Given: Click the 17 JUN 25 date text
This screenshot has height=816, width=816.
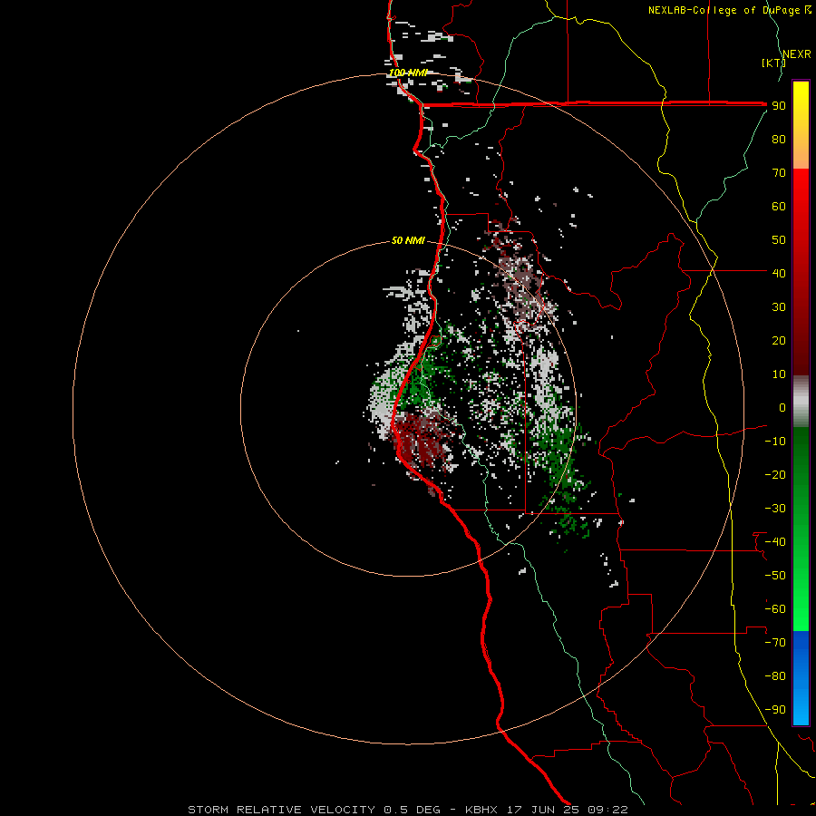Looking at the screenshot, I should [x=543, y=810].
